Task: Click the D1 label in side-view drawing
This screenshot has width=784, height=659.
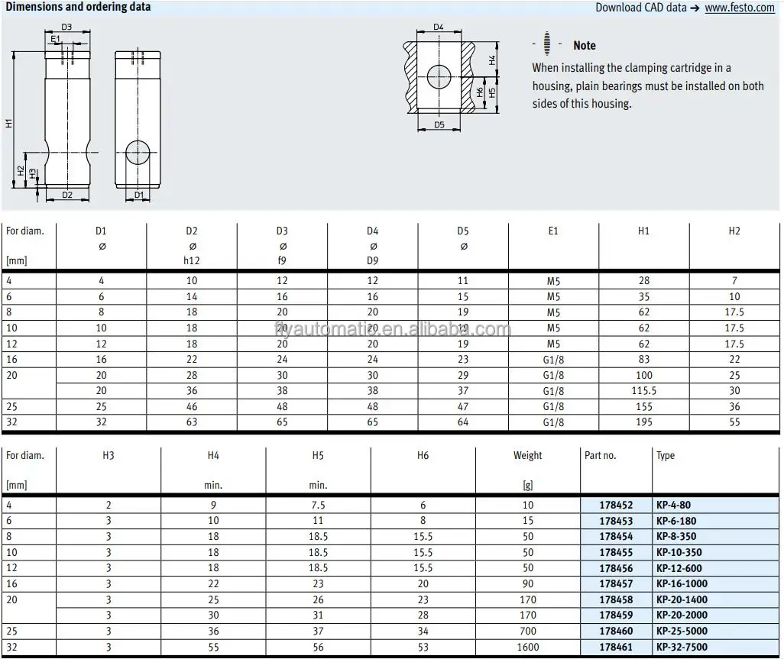Action: (138, 195)
